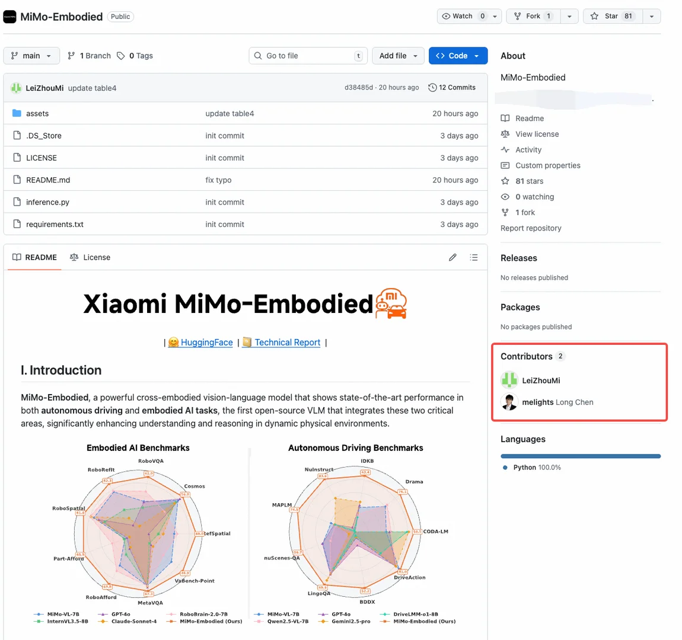682x640 pixels.
Task: Open HuggingFace link in README
Action: 206,343
